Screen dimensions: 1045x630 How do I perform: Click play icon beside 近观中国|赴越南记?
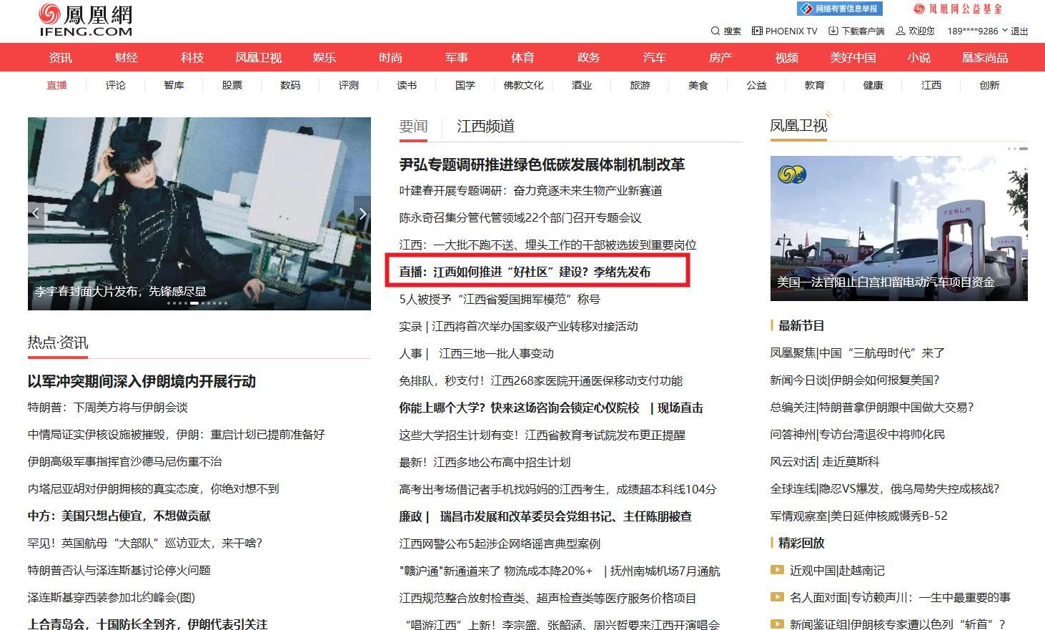coord(777,570)
